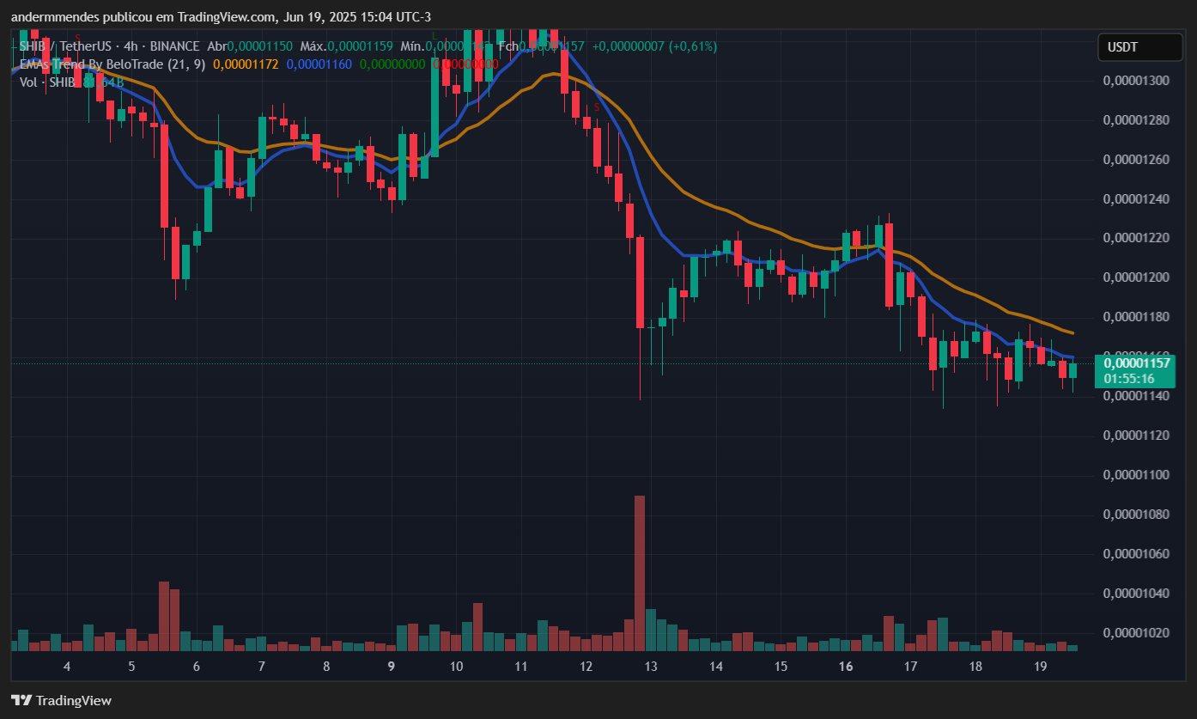Screen dimensions: 1197x719
Task: Click the 0,00001060 price axis label
Action: 1138,554
